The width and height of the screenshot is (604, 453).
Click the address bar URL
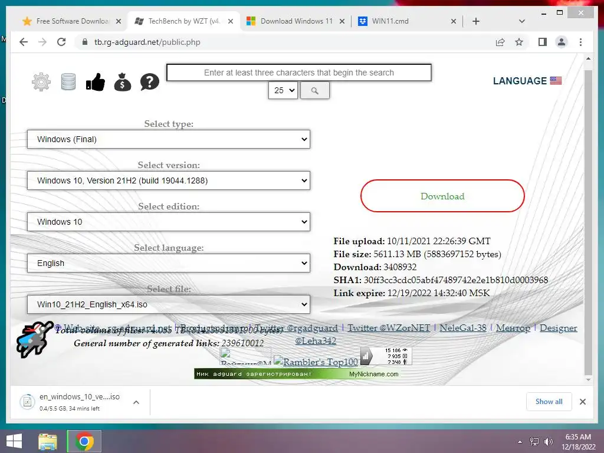pos(147,42)
